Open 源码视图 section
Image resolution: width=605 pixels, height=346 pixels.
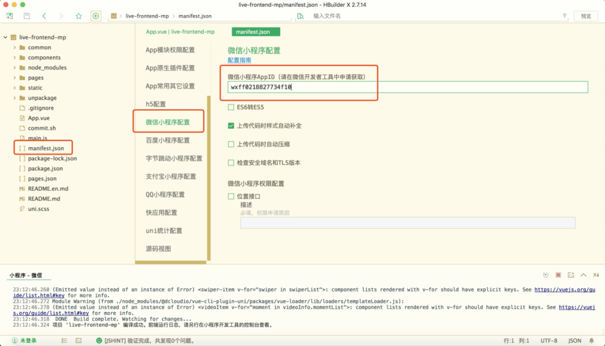[158, 249]
